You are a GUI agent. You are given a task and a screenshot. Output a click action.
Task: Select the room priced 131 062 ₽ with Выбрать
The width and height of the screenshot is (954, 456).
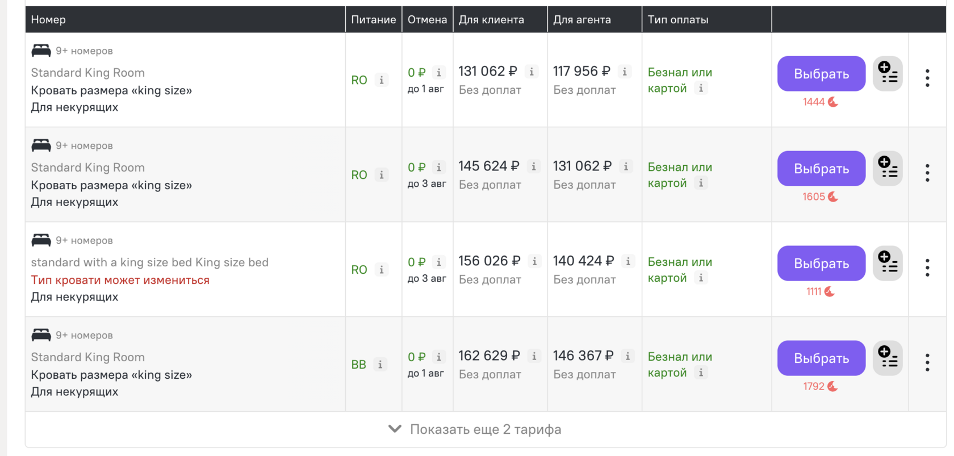(821, 74)
